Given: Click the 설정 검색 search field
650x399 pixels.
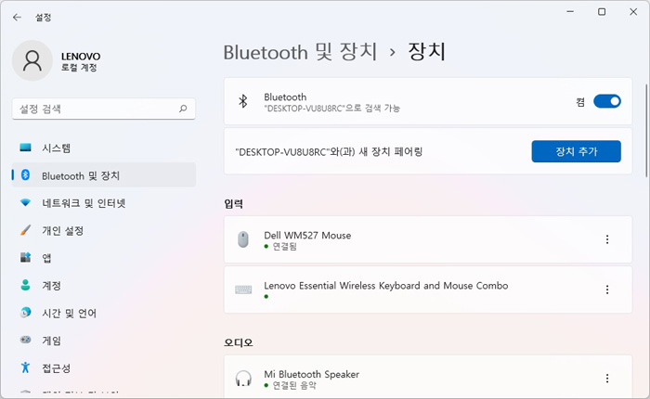Looking at the screenshot, I should tap(104, 109).
